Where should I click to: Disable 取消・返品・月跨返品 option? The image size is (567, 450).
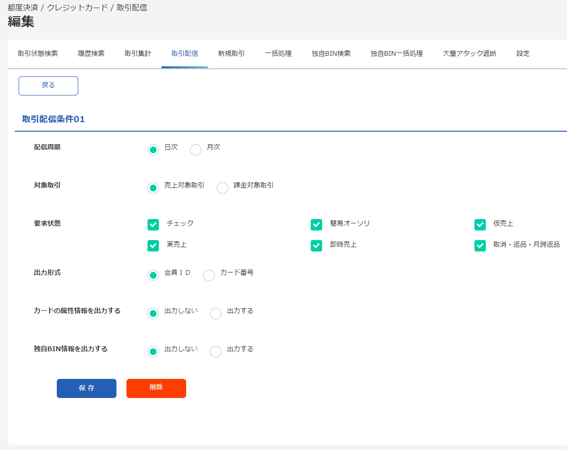click(x=480, y=245)
